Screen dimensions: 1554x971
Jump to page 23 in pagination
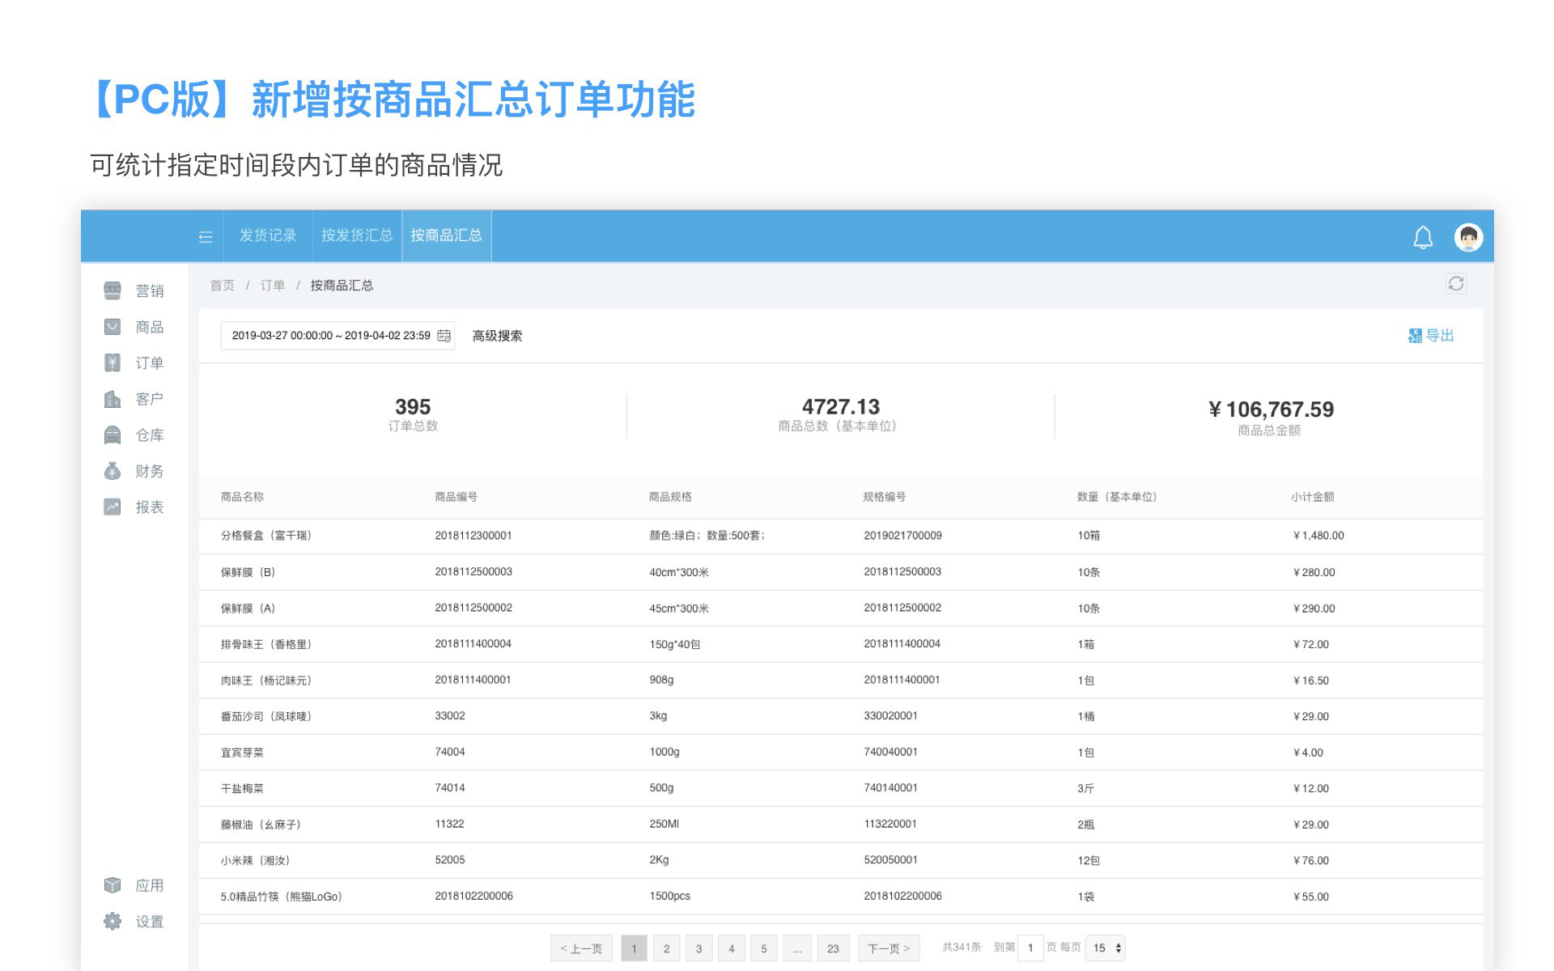[833, 948]
